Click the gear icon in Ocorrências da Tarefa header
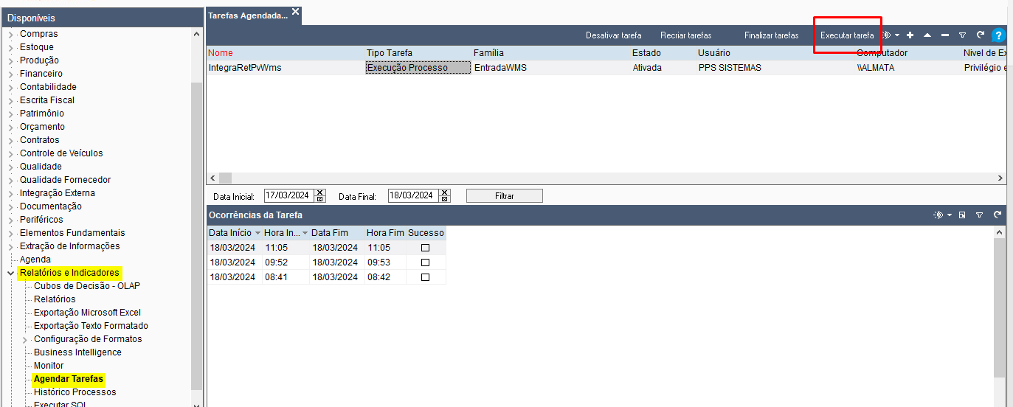 (x=938, y=215)
